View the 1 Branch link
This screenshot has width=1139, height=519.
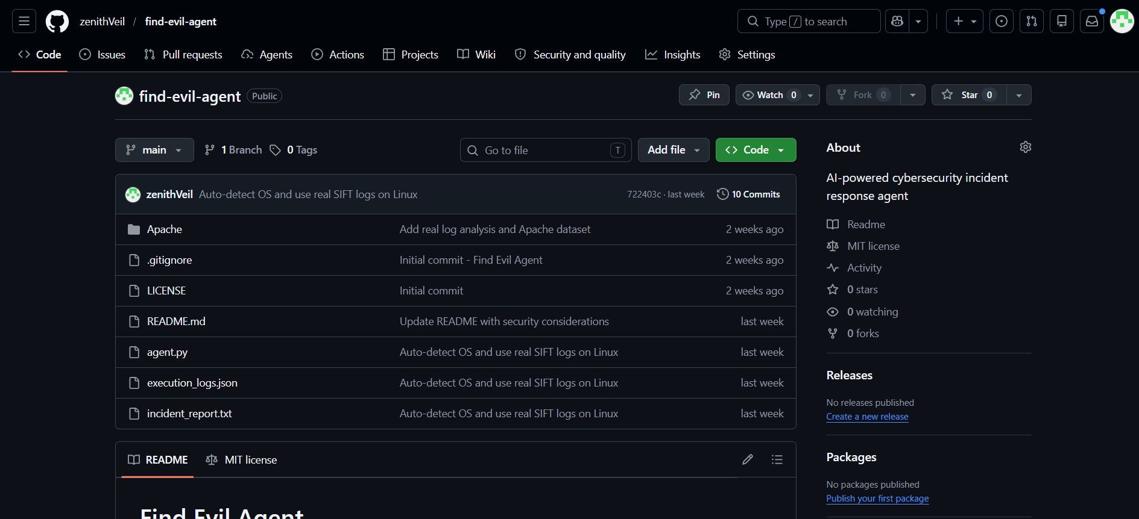click(x=233, y=150)
